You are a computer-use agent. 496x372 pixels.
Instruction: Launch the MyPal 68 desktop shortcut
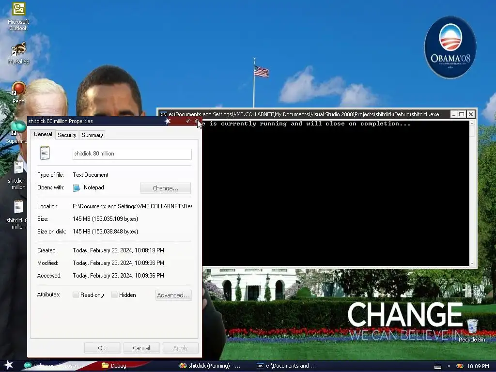click(18, 53)
